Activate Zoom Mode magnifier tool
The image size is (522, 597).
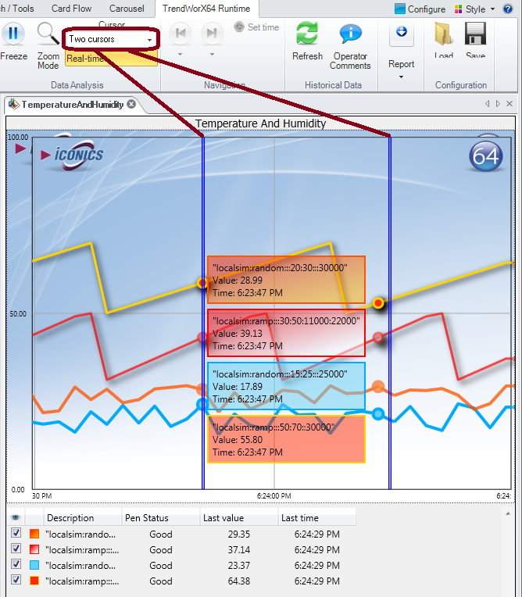(x=48, y=36)
